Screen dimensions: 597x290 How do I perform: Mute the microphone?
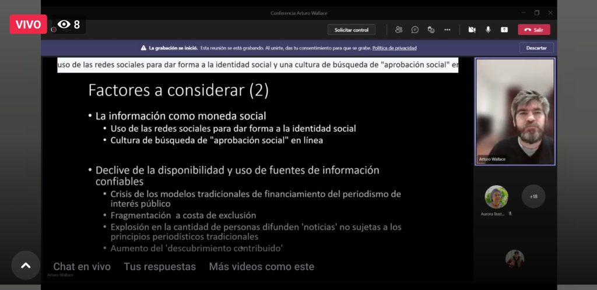click(x=488, y=30)
